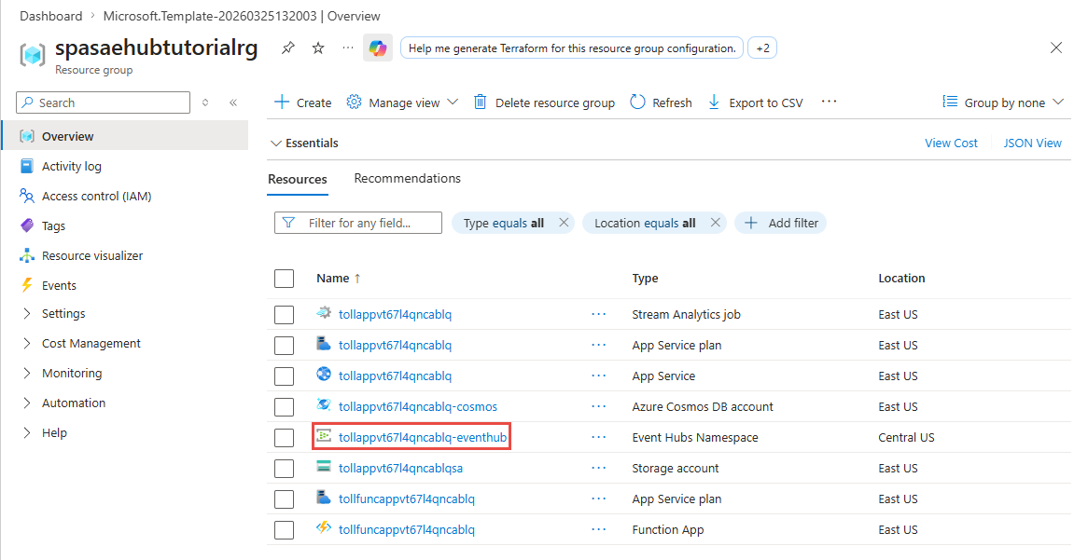Open more toolbar commands ellipsis
Image resolution: width=1088 pixels, height=560 pixels.
830,102
